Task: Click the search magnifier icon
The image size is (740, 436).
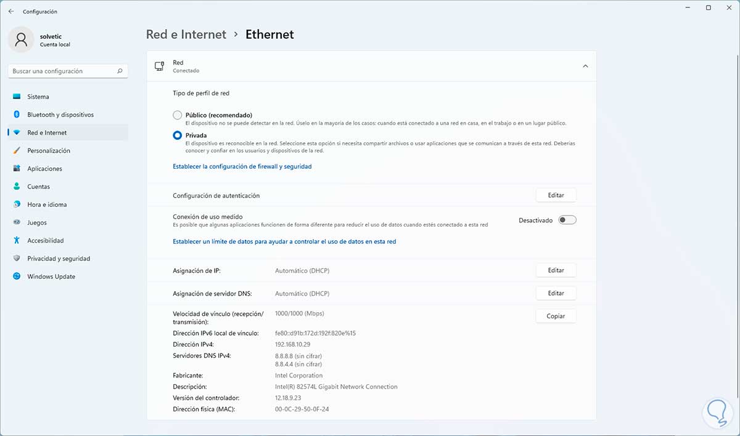Action: pos(120,71)
